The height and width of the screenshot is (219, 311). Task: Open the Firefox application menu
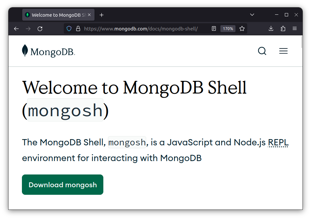pyautogui.click(x=295, y=29)
